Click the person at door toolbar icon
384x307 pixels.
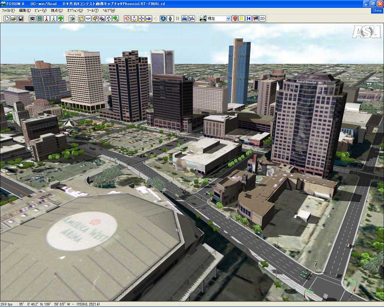click(x=72, y=19)
